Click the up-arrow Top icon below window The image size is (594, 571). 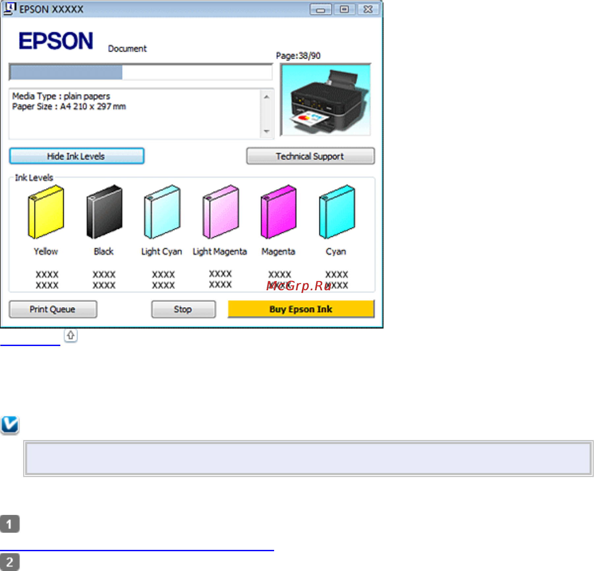point(71,335)
